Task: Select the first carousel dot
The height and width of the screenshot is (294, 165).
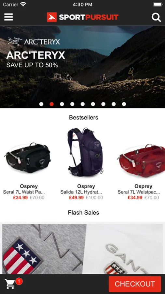Action: point(41,104)
